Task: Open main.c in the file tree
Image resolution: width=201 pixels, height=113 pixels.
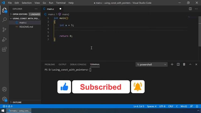Action: [23, 23]
